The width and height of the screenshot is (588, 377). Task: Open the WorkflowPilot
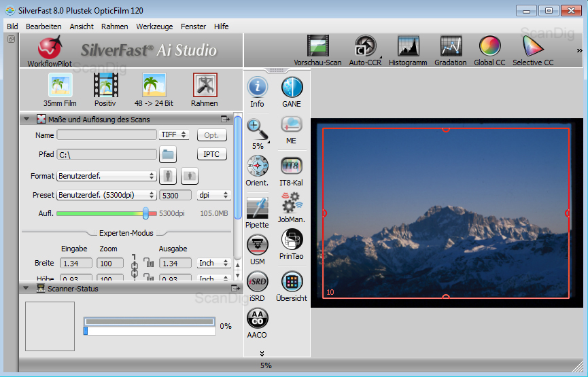coord(50,52)
